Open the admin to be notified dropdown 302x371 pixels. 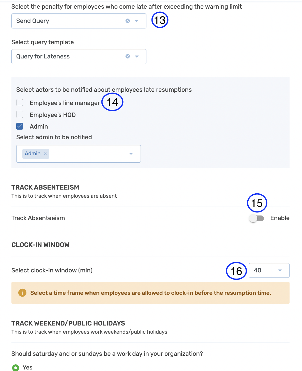(131, 153)
